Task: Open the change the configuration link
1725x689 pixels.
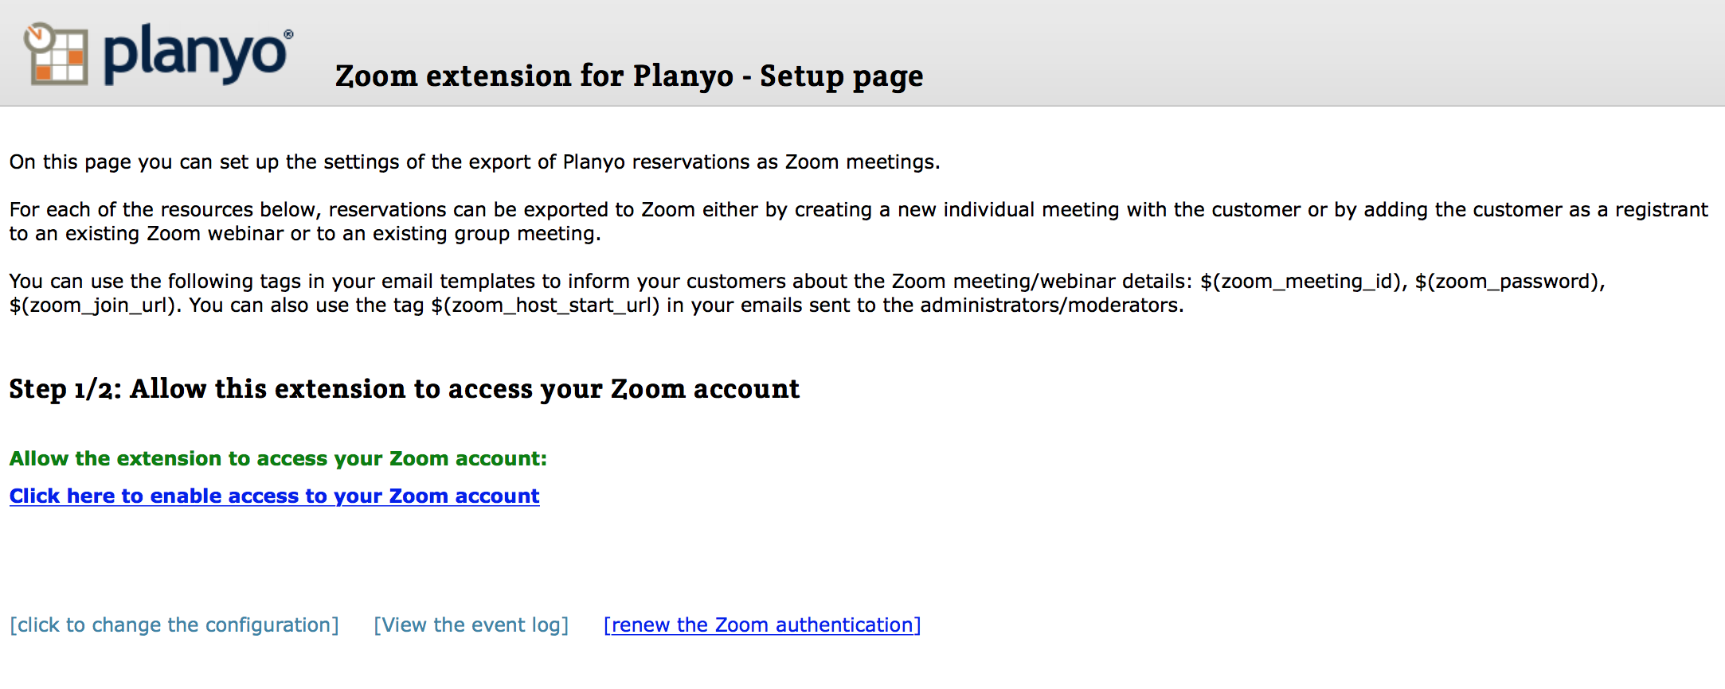Action: point(174,625)
